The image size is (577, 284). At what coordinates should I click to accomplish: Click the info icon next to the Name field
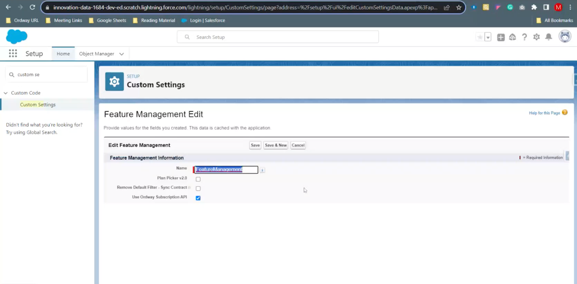pos(262,170)
